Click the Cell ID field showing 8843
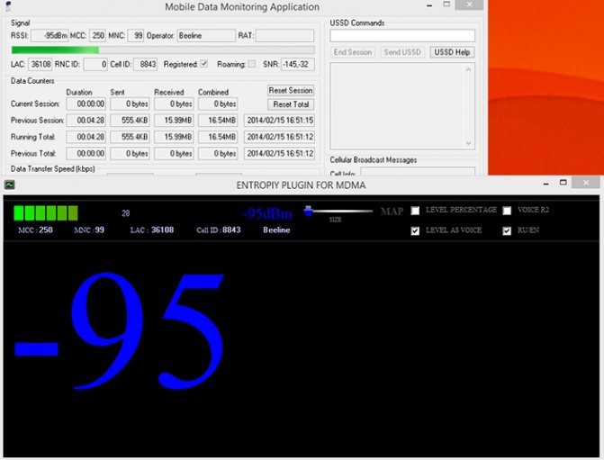This screenshot has width=604, height=460. [x=145, y=64]
